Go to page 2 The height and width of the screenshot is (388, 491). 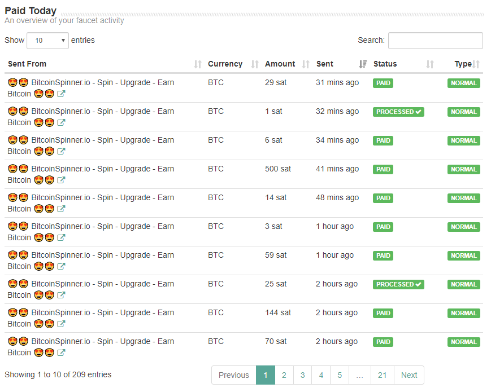(284, 375)
